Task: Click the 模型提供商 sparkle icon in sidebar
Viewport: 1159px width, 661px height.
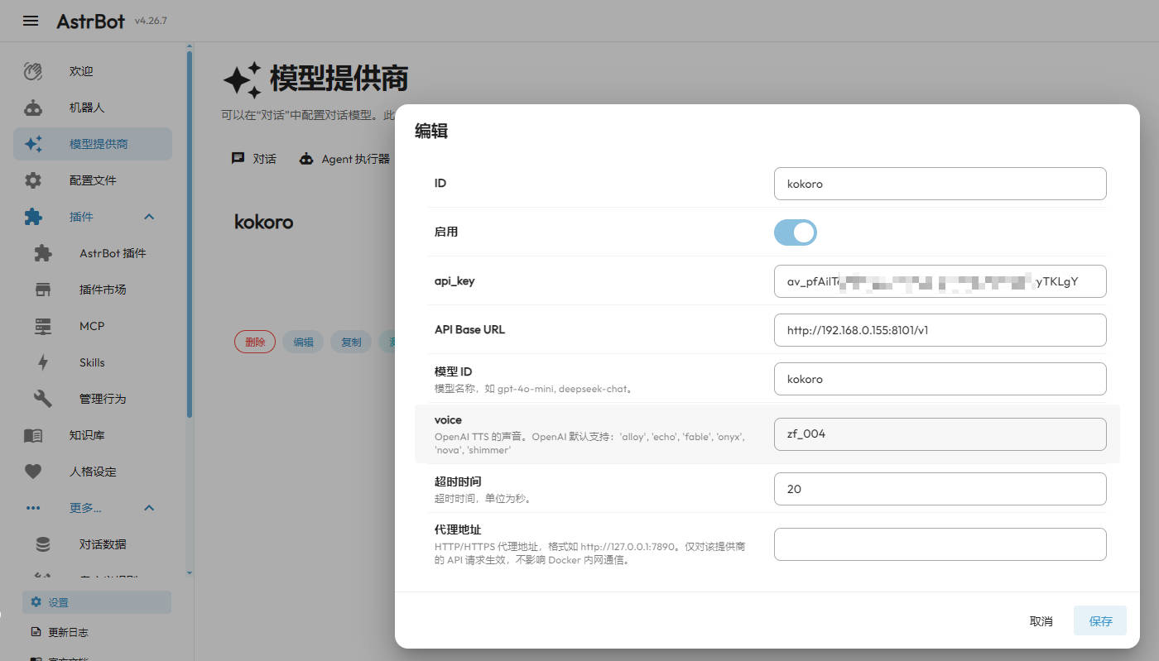Action: 33,144
